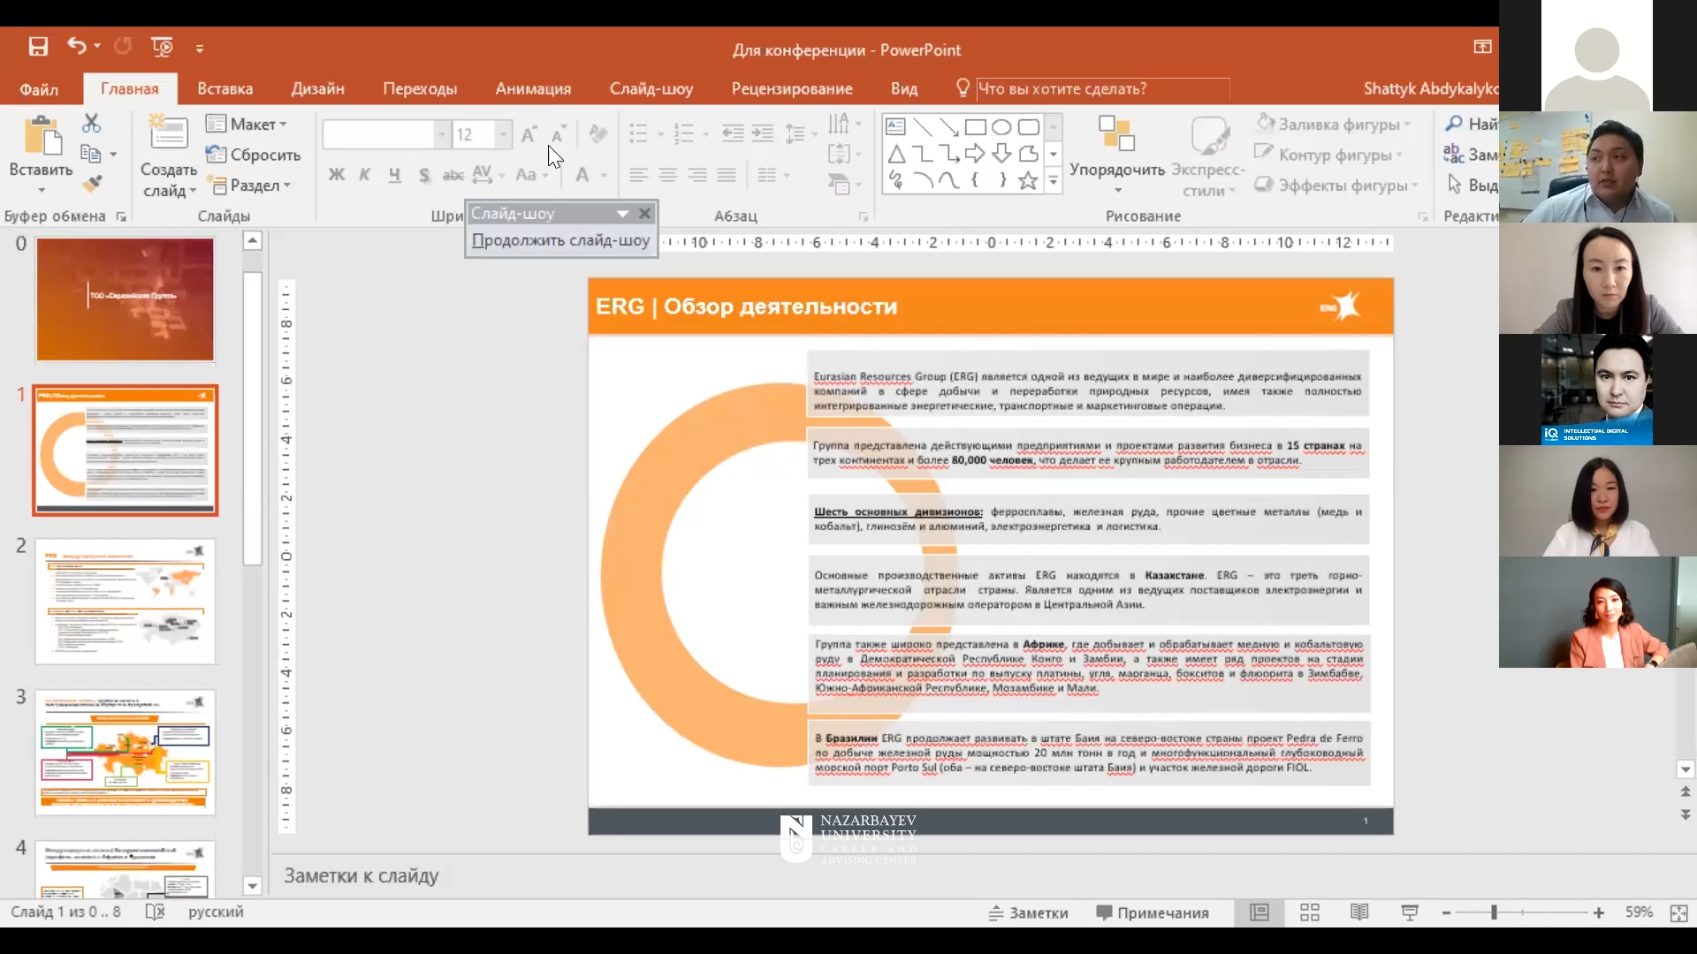Open the Макет layout dropdown
Screen dimensions: 1697x954
247,125
